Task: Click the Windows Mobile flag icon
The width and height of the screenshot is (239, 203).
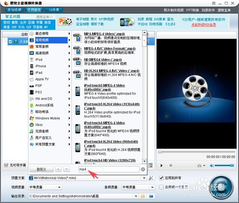Action: coord(31,118)
